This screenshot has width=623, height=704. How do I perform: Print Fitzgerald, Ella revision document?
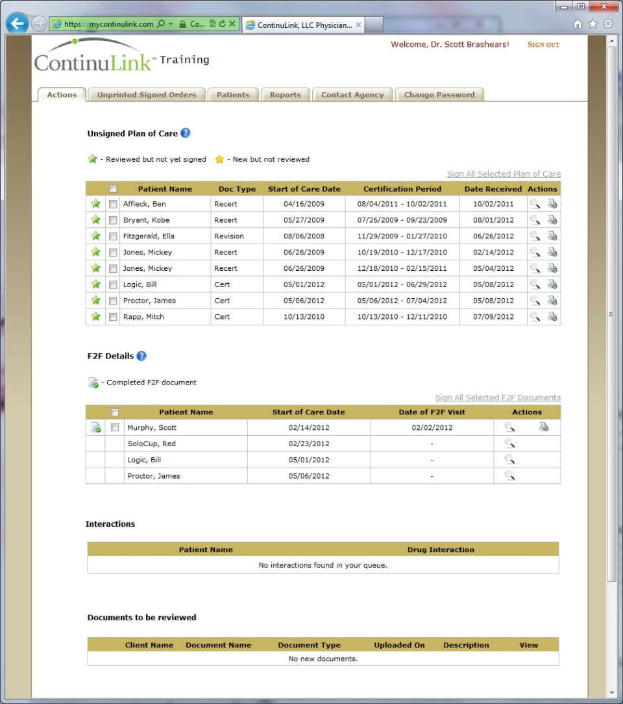click(552, 236)
